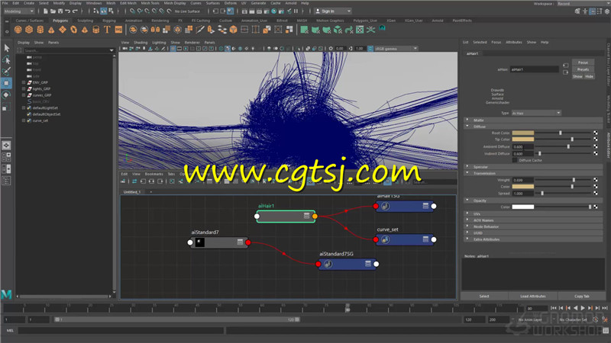Click the polygon Type text shelf icon
This screenshot has height=343, width=611.
click(107, 29)
